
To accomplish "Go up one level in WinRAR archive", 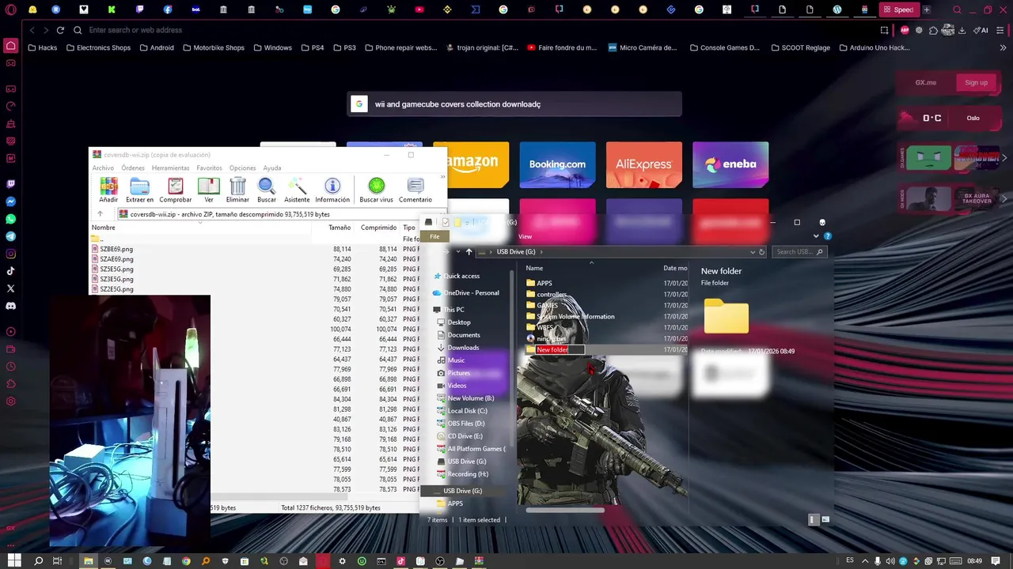I will (100, 214).
